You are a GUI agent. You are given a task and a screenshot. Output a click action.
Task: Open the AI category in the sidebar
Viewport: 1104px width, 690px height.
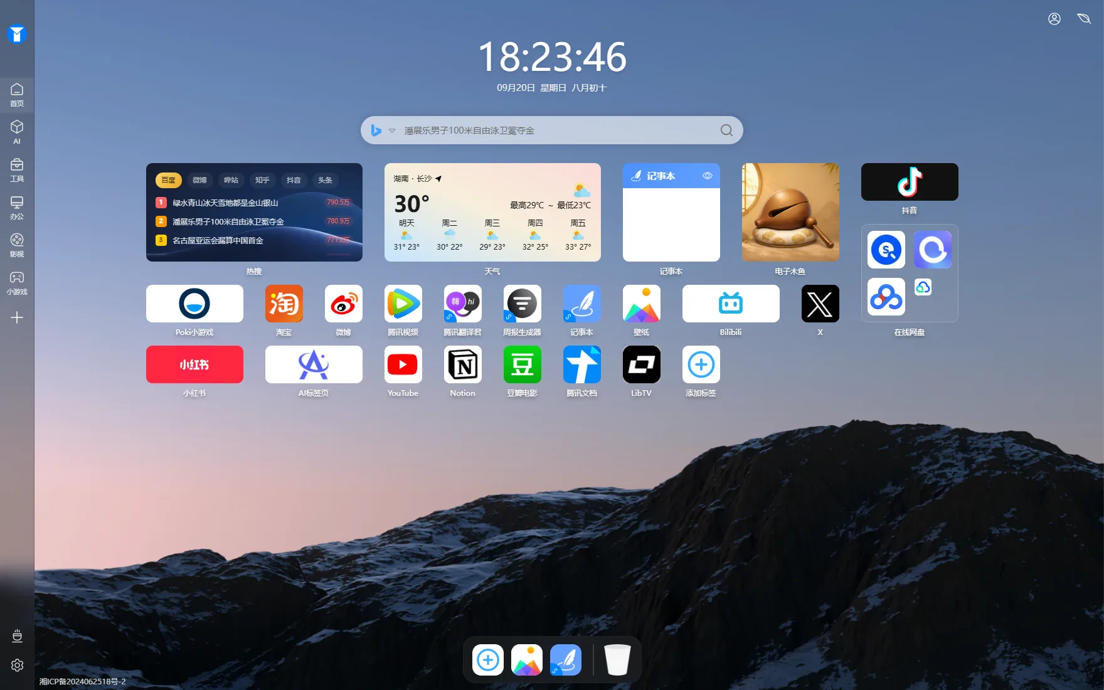coord(17,132)
